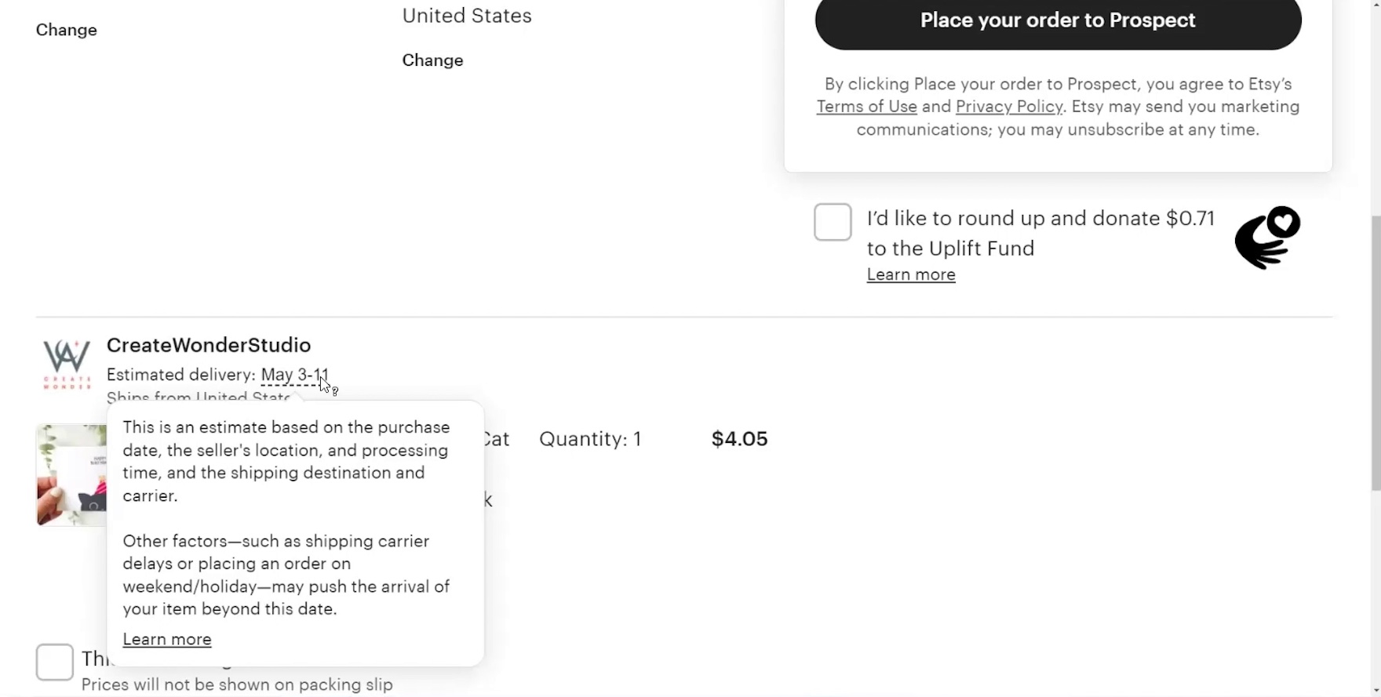Open the product thumbnail image

[x=71, y=475]
